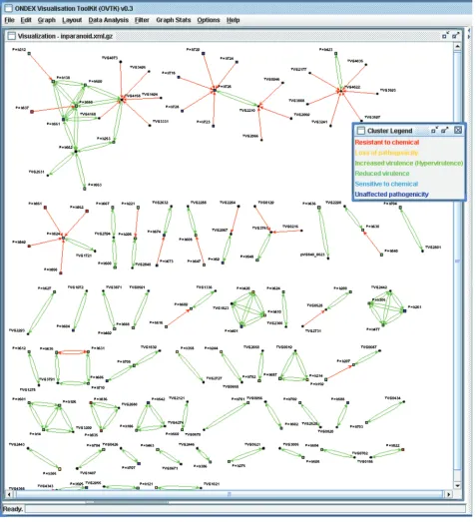This screenshot has height=522, width=476.
Task: Click the status bar field beside Ready
Action: click(245, 509)
